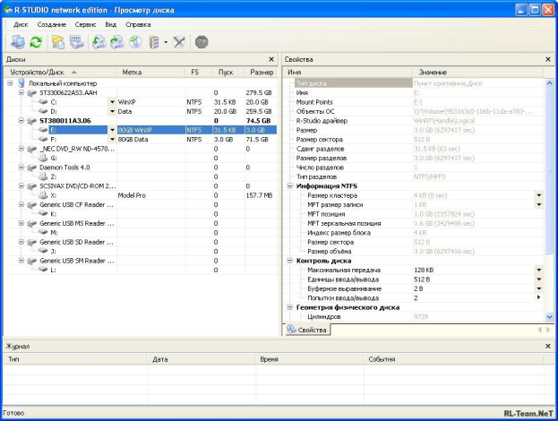This screenshot has width=558, height=421.
Task: Collapse the SCSIVAX DVD/CD-ROM node
Action: [x=21, y=185]
